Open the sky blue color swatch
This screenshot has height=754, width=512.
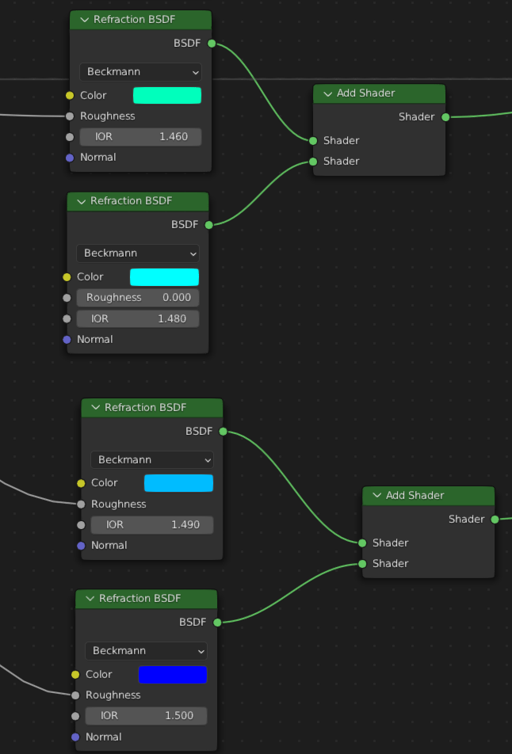[x=178, y=483]
